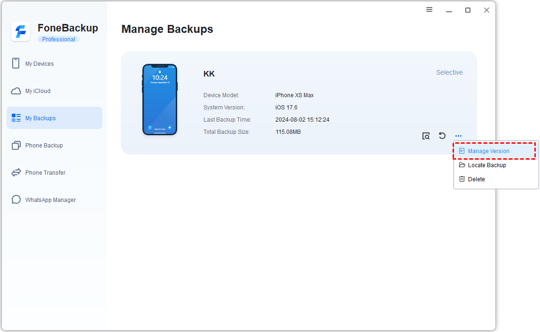Choose Locate Backup in context menu
The image size is (540, 332).
pyautogui.click(x=487, y=165)
